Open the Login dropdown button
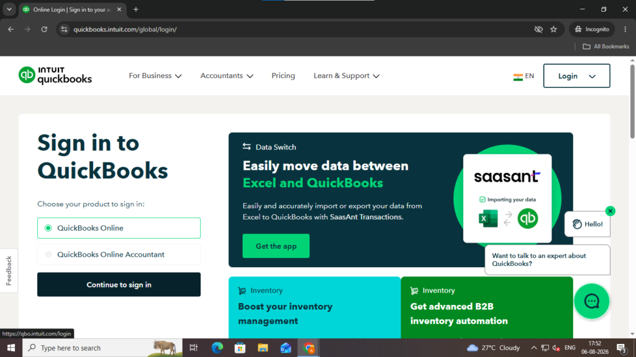Screen dimensions: 636x357 point(576,76)
